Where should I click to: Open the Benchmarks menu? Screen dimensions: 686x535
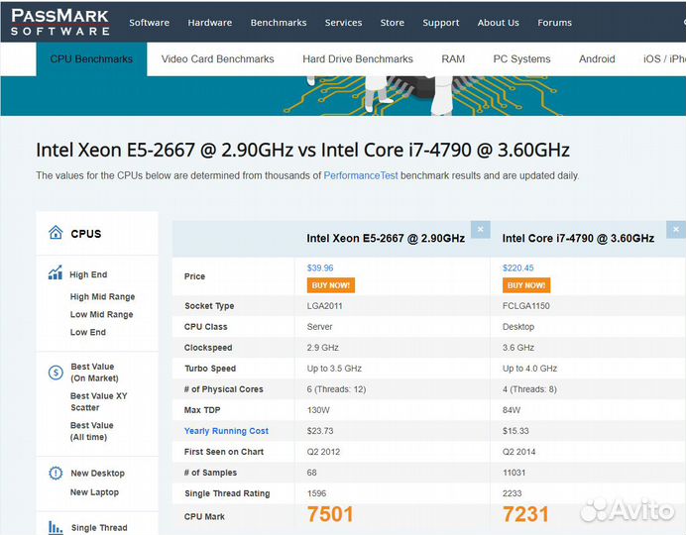pyautogui.click(x=279, y=23)
